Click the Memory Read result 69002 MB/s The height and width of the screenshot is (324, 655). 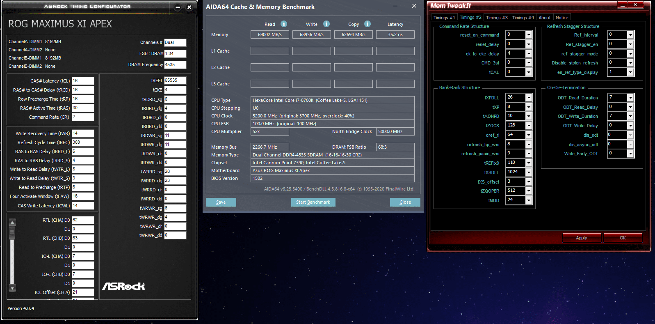click(270, 34)
